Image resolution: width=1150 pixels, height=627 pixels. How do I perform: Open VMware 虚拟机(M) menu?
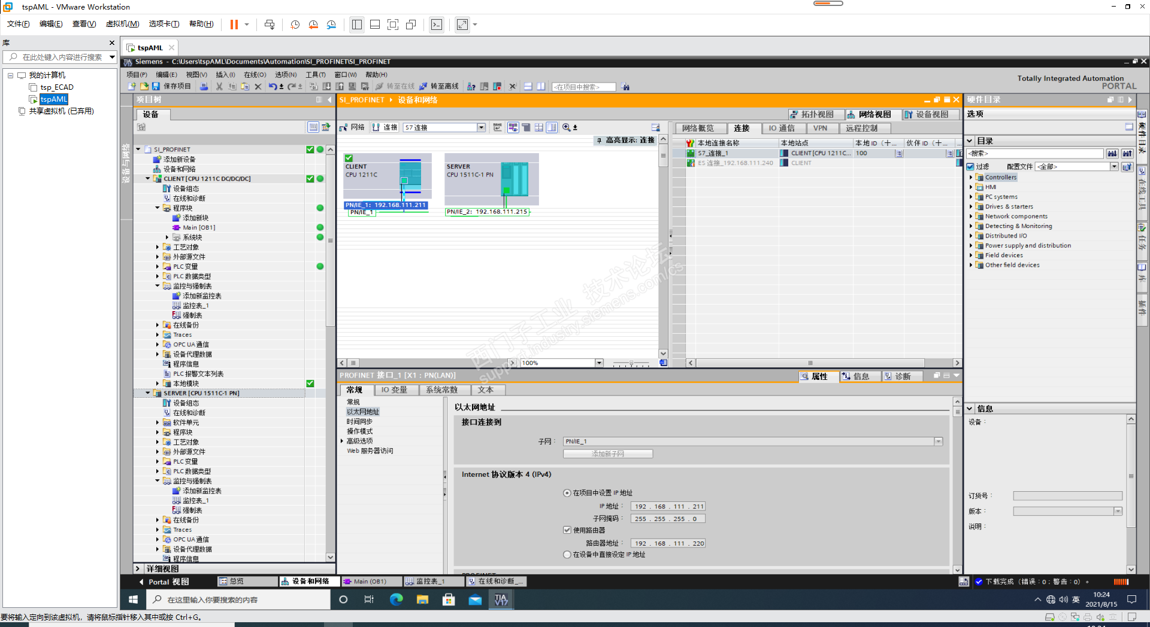click(x=122, y=24)
